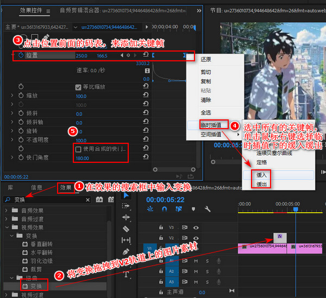
Task: Reset the 缩放 parameter
Action: coord(146,95)
